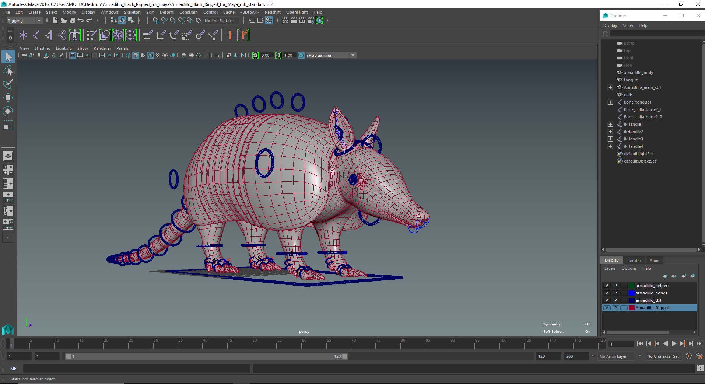Open the sRGB gamma view transform dropdown
Viewport: 705px width, 384px height.
331,55
